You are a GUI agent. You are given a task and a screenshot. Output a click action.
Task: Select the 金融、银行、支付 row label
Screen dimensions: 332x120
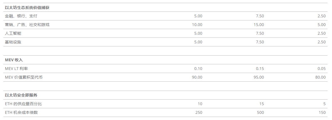[x=21, y=16]
